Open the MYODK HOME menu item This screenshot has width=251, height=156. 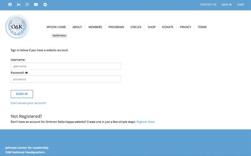(x=56, y=27)
